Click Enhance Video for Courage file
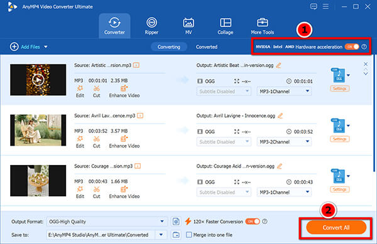 click(124, 193)
